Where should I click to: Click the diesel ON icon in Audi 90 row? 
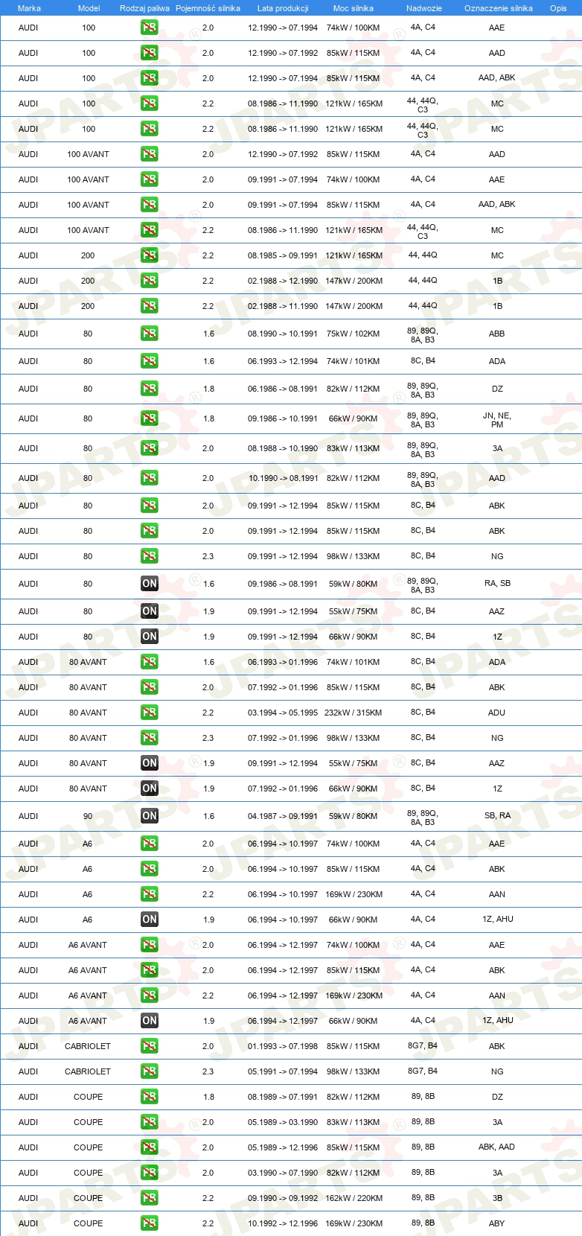pyautogui.click(x=150, y=816)
